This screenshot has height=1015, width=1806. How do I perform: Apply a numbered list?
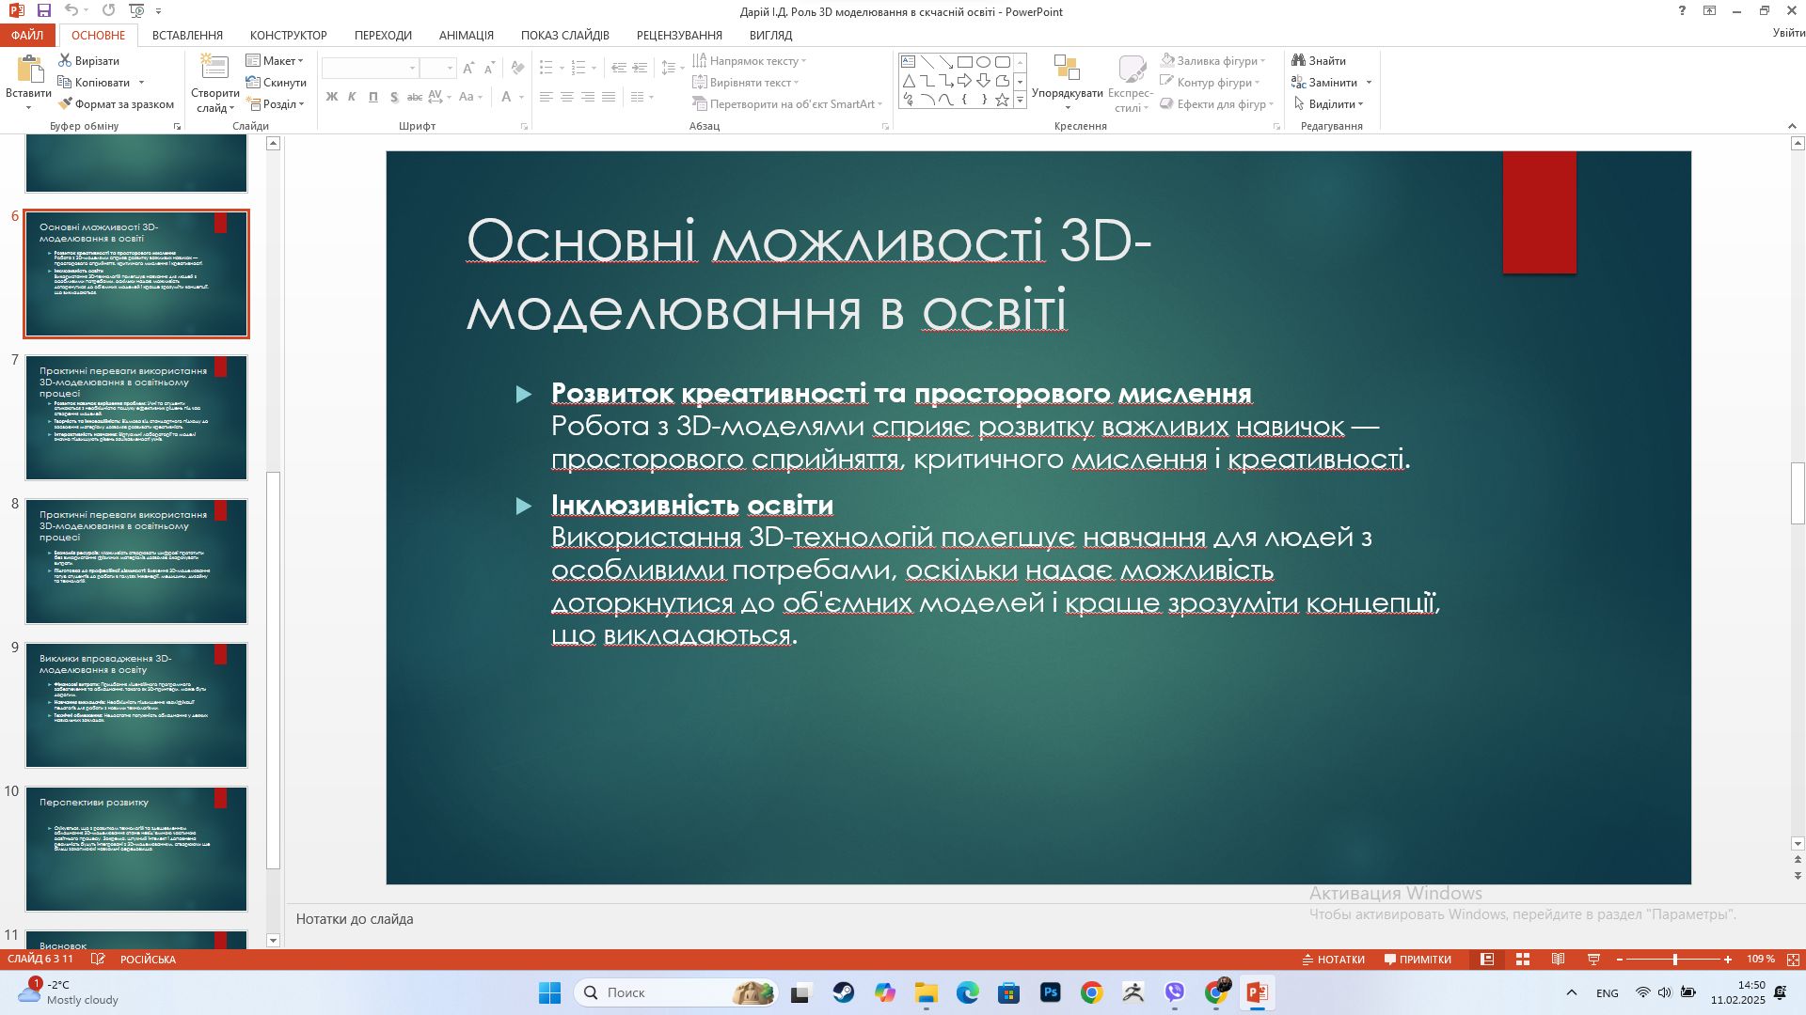(x=578, y=69)
